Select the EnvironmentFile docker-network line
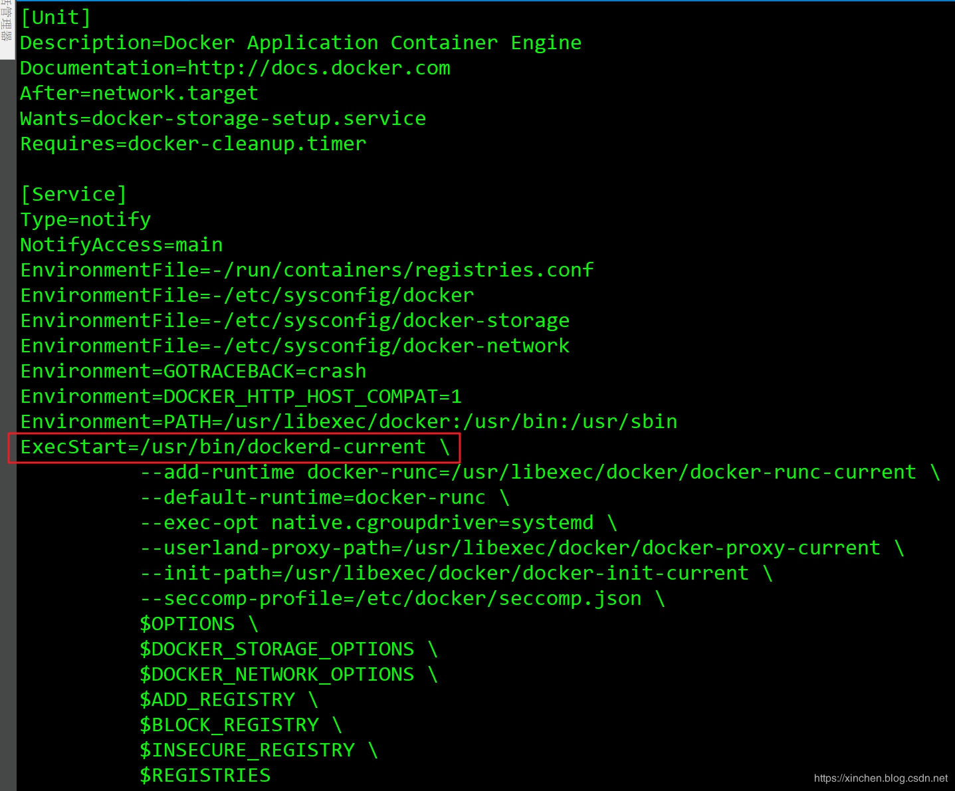 (x=295, y=346)
